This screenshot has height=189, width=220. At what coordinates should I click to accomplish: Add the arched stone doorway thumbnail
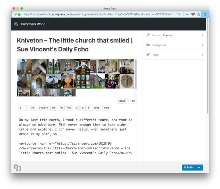click(x=39, y=81)
